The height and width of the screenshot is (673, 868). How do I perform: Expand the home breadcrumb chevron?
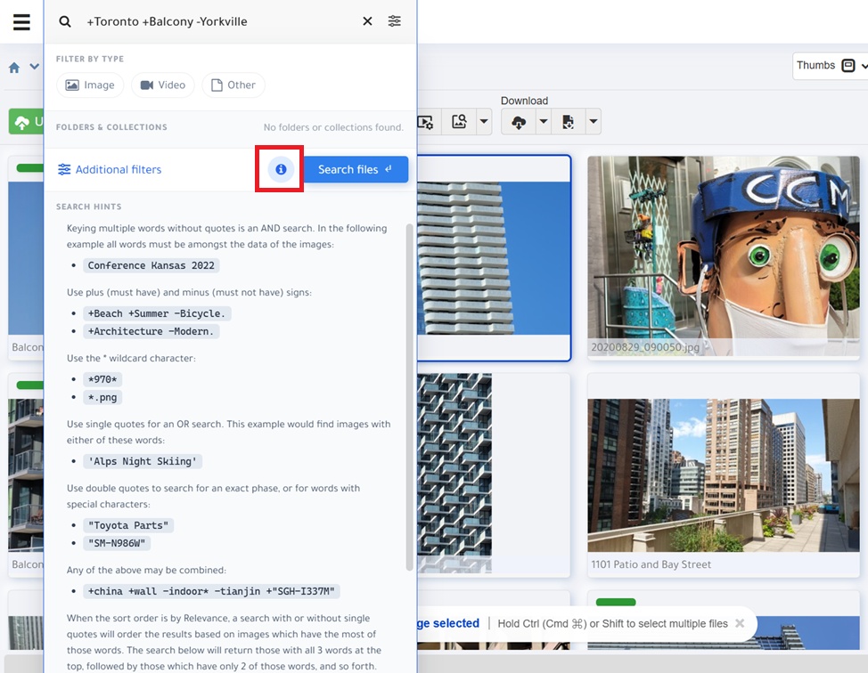pyautogui.click(x=35, y=68)
